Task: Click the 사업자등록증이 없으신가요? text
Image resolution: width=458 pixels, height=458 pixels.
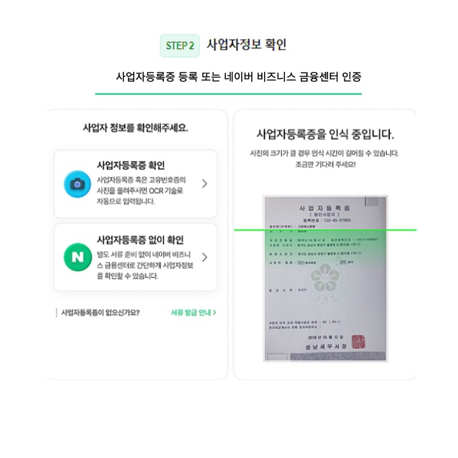Action: coord(101,312)
